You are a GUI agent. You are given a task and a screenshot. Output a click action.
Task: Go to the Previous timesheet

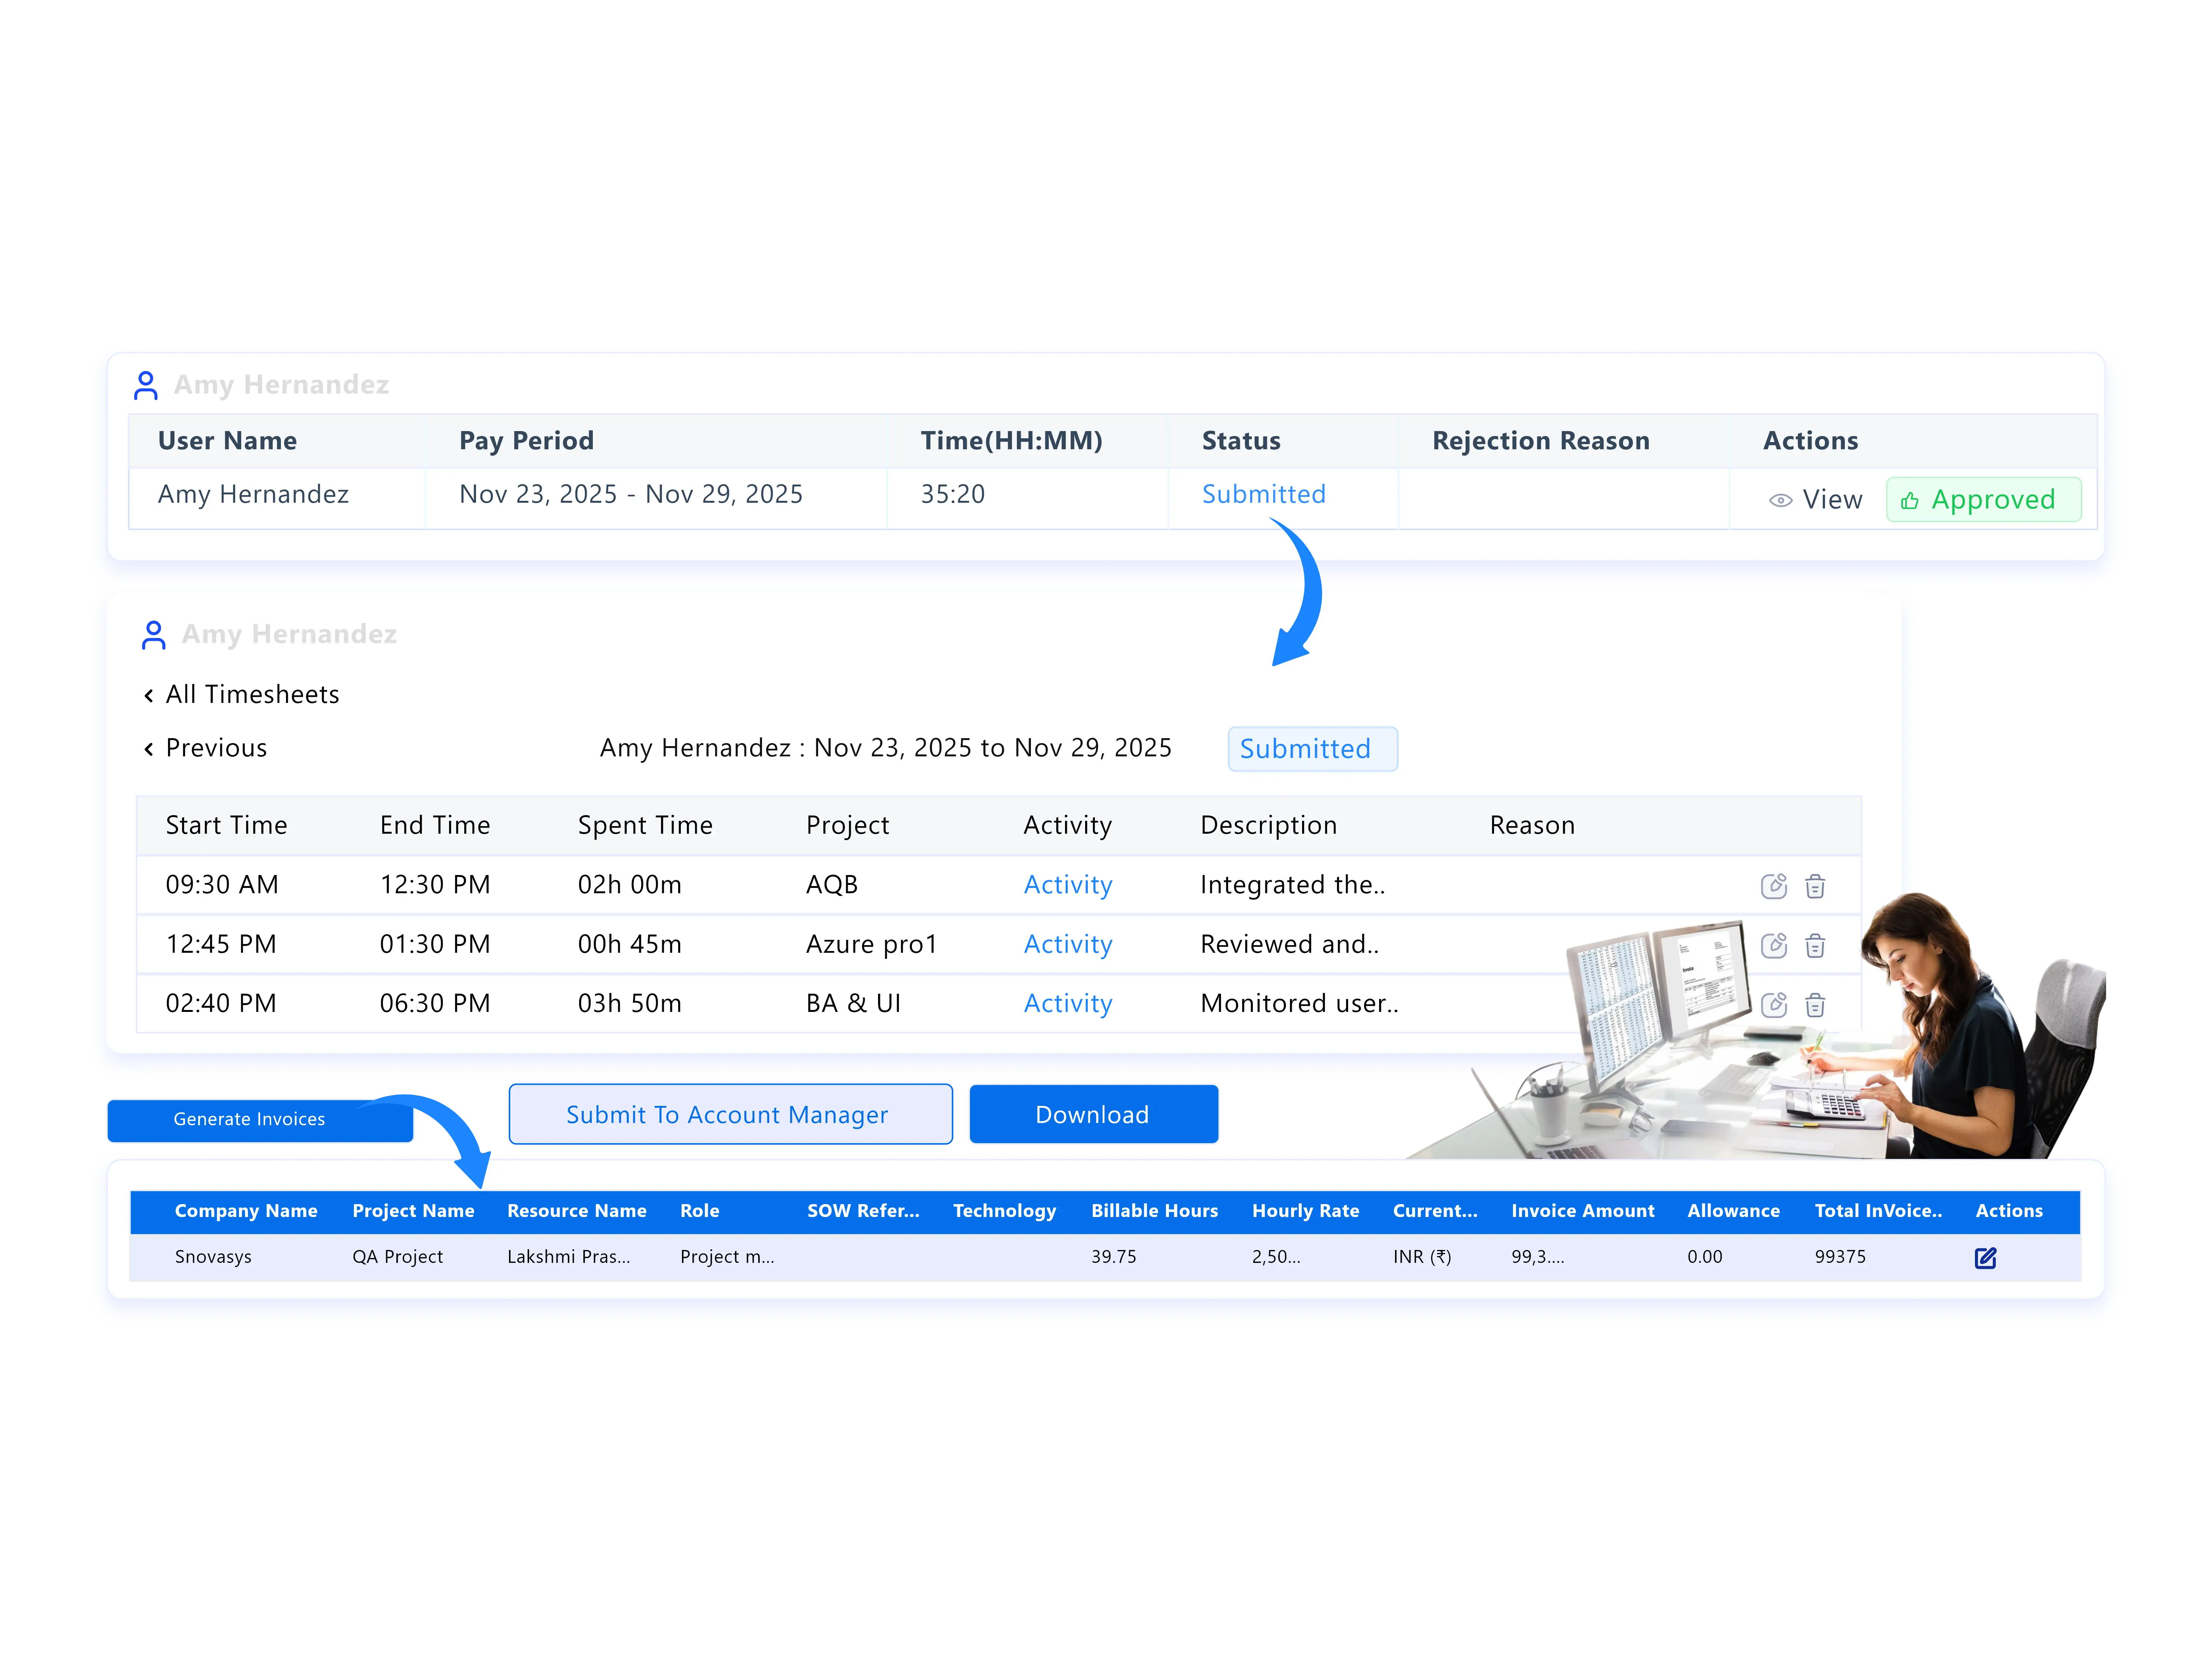pos(216,748)
